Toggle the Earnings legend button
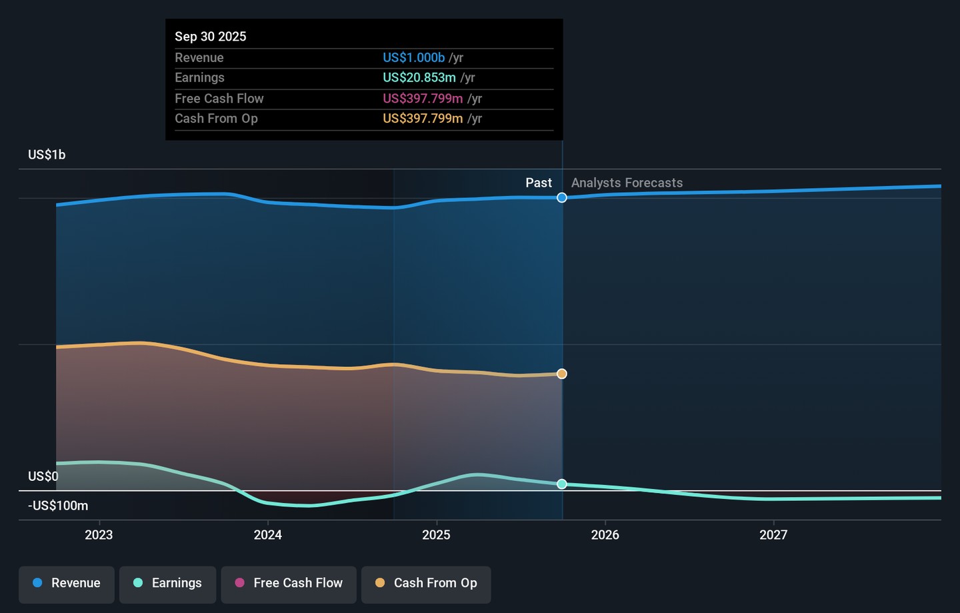 coord(167,584)
